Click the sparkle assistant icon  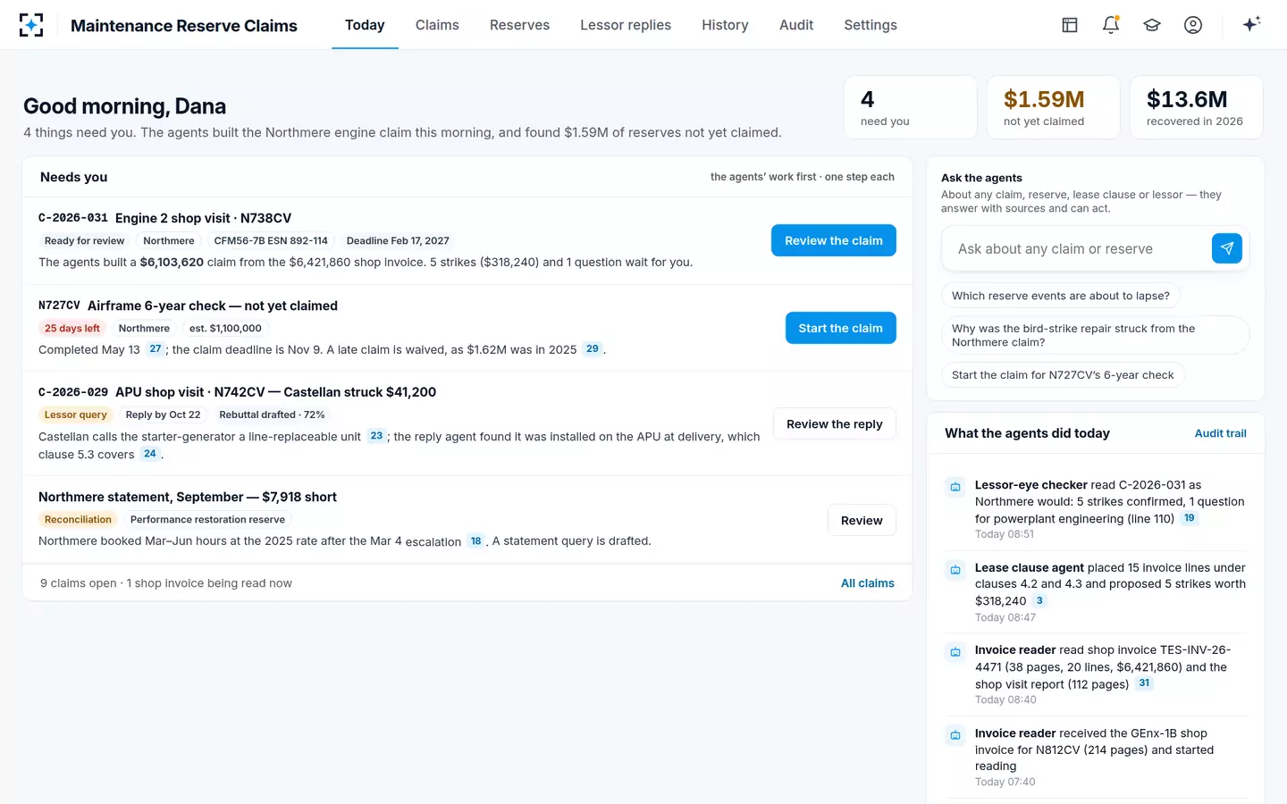1251,24
